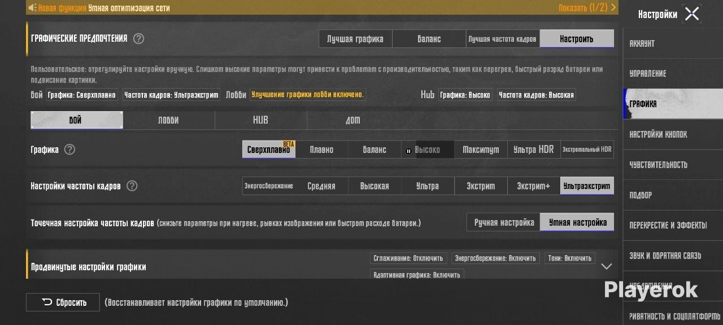Image resolution: width=723 pixels, height=325 pixels.
Task: Click Частота кадров: Высокая Hub tag
Action: tap(536, 95)
